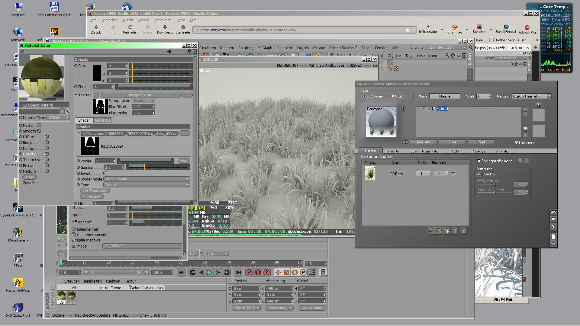Enable Fast population mode checkbox
The image size is (580, 326).
point(479,161)
